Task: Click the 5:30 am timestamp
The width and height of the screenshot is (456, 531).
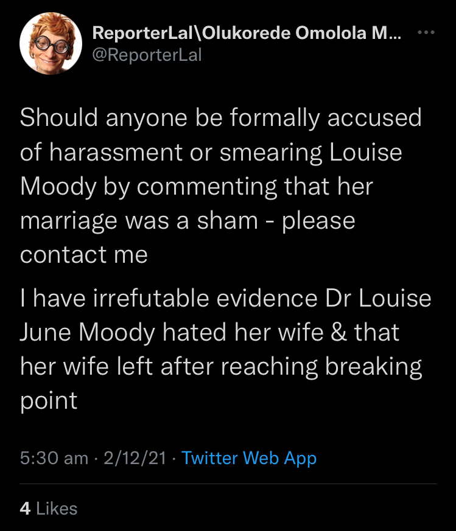Action: pyautogui.click(x=54, y=458)
